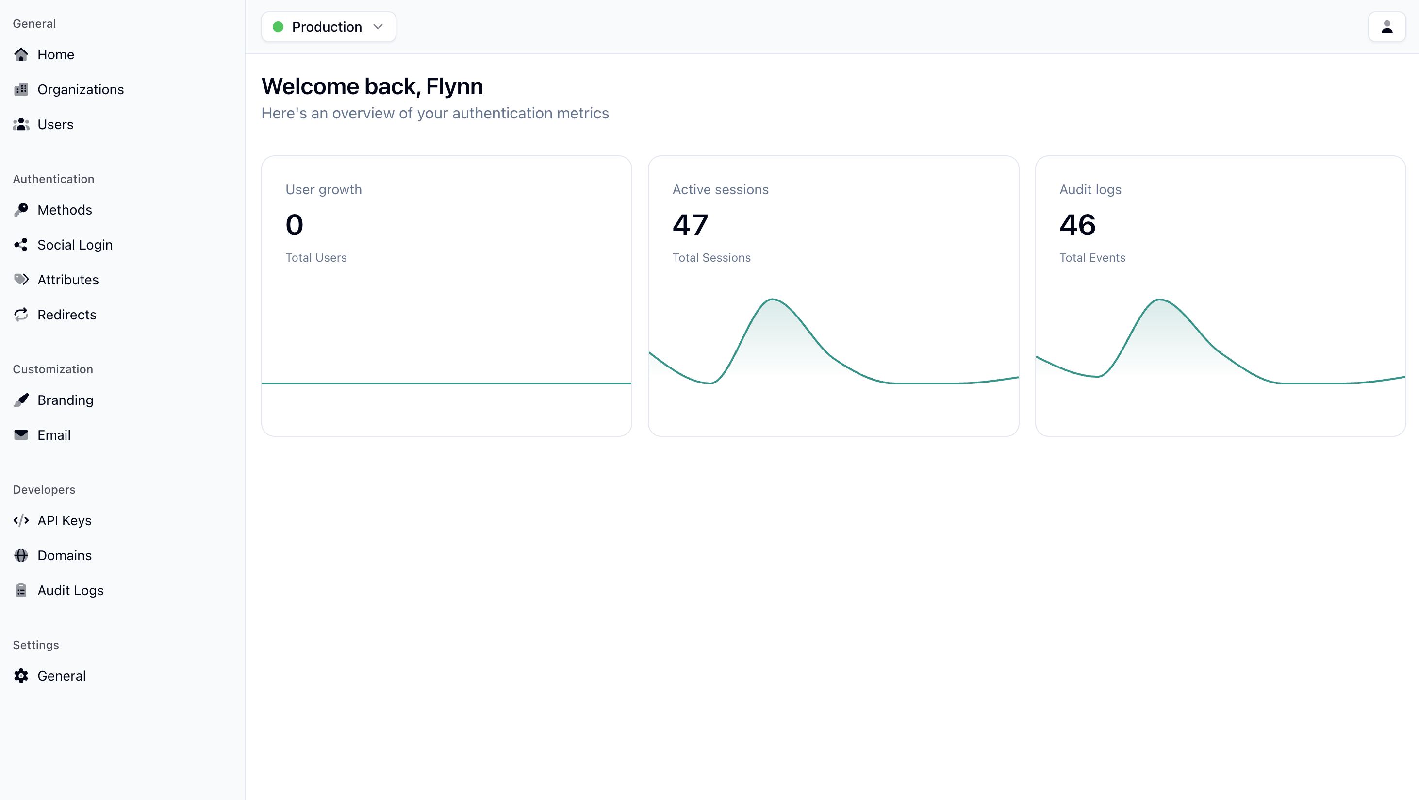Click the Attributes tag icon
The width and height of the screenshot is (1419, 800).
21,279
